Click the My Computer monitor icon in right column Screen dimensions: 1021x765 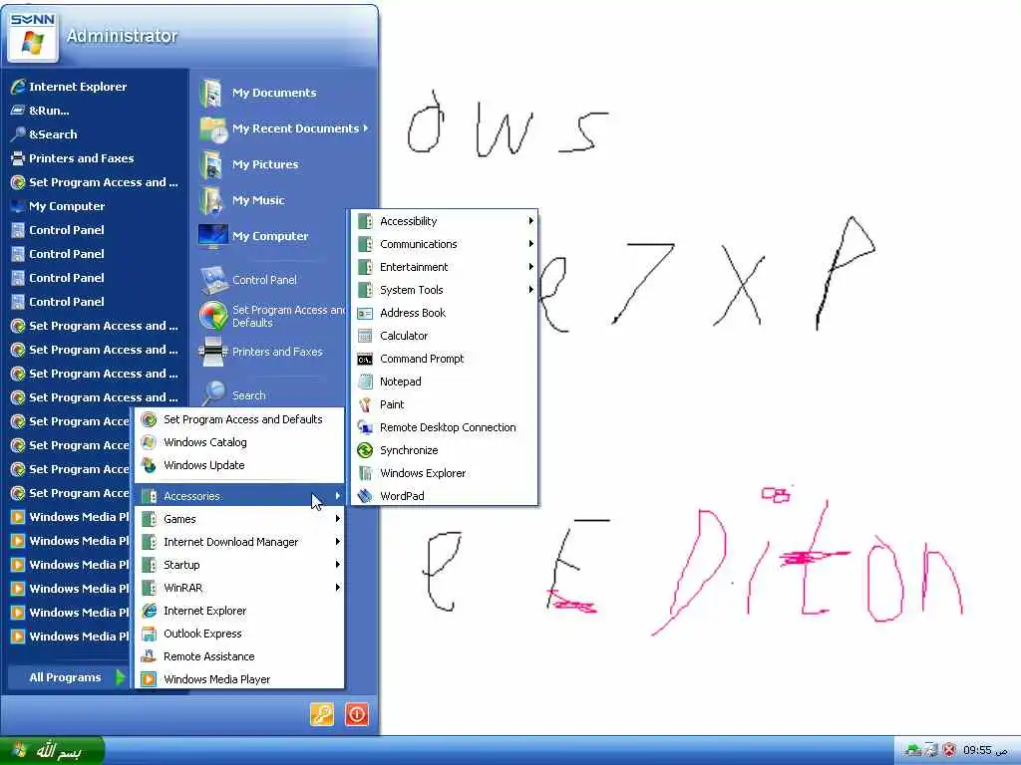(x=213, y=236)
